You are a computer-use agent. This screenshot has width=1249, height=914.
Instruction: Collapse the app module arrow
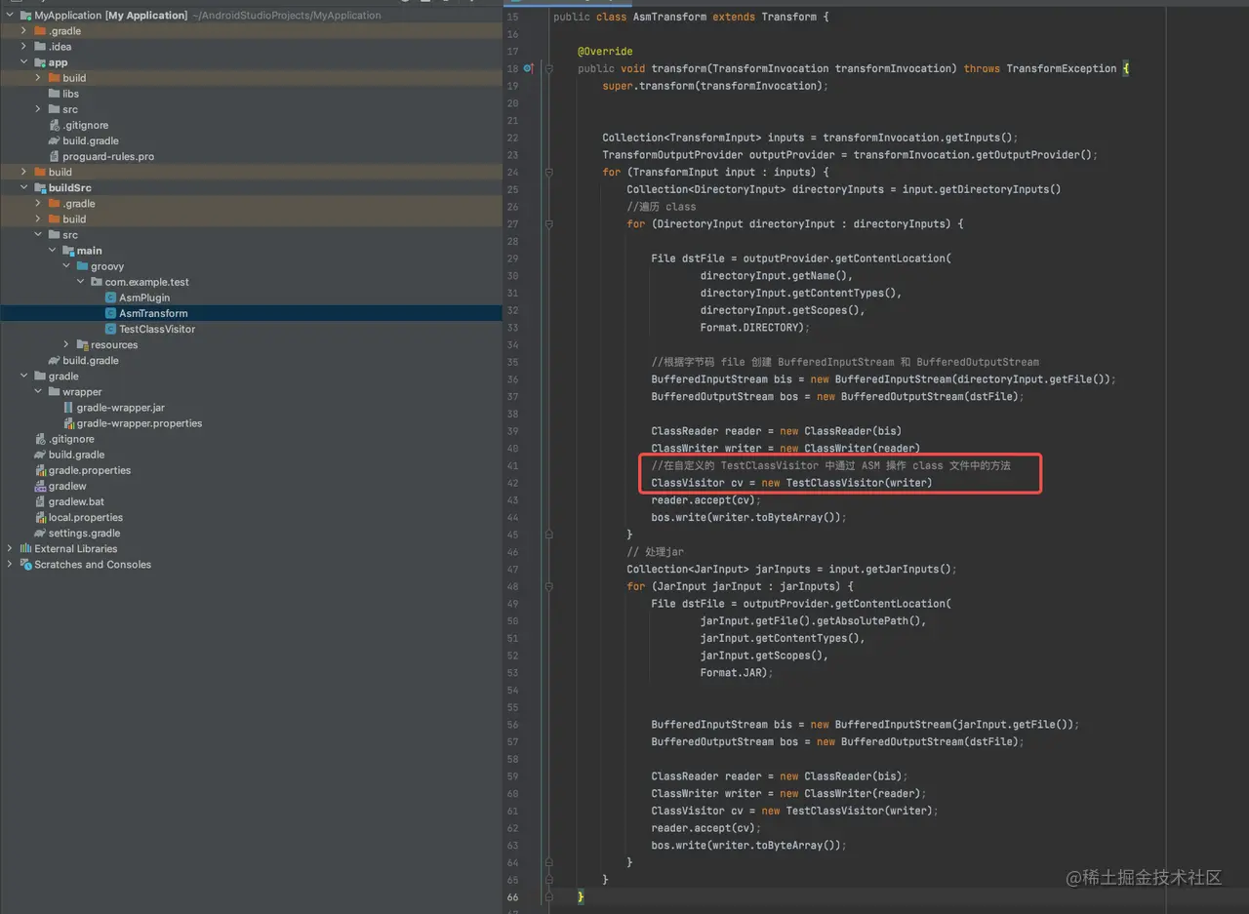click(24, 62)
